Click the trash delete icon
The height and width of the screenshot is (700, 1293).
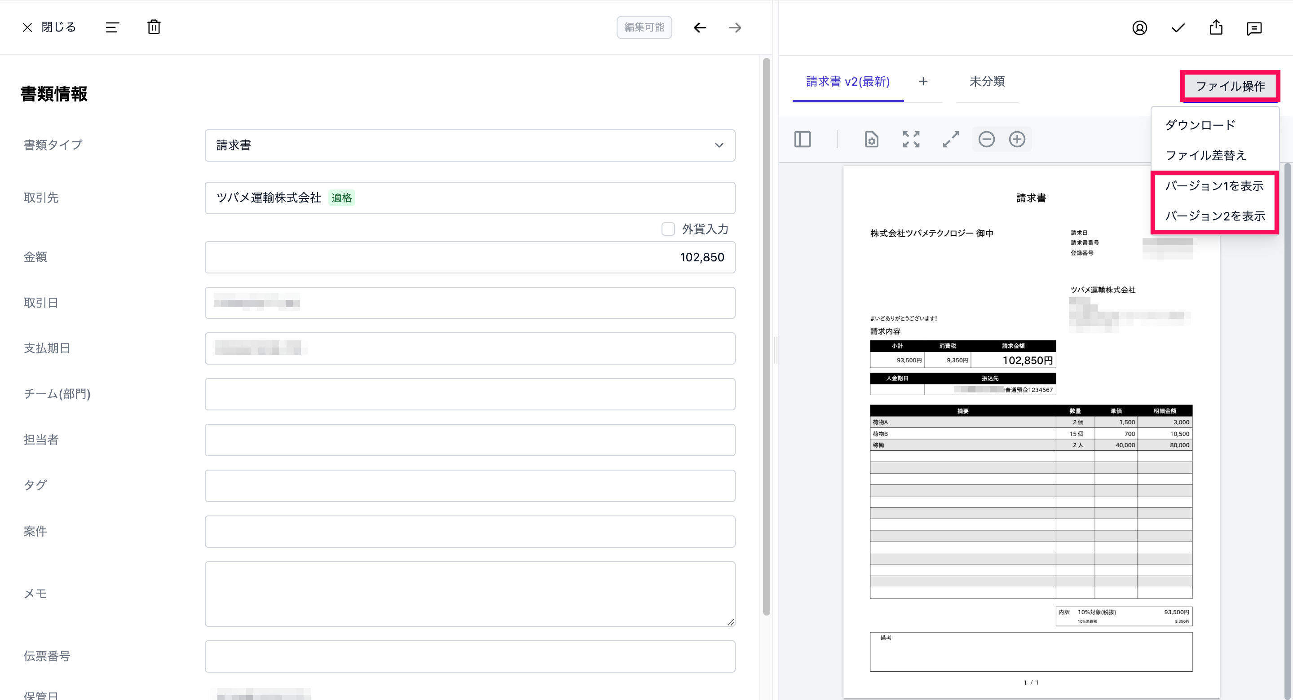154,27
